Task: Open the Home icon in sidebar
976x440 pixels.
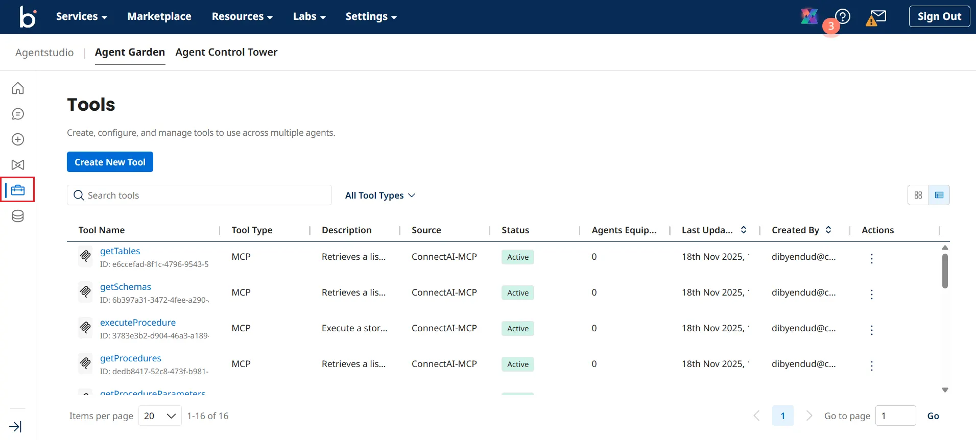Action: tap(18, 88)
